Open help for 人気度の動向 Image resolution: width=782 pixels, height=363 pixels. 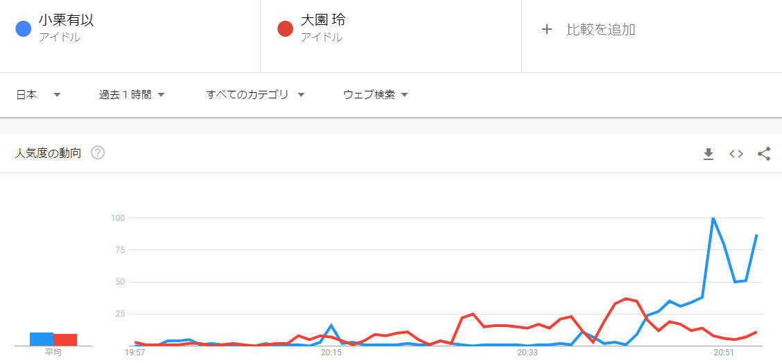click(x=98, y=153)
